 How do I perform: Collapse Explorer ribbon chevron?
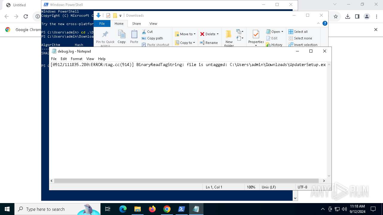(x=318, y=23)
